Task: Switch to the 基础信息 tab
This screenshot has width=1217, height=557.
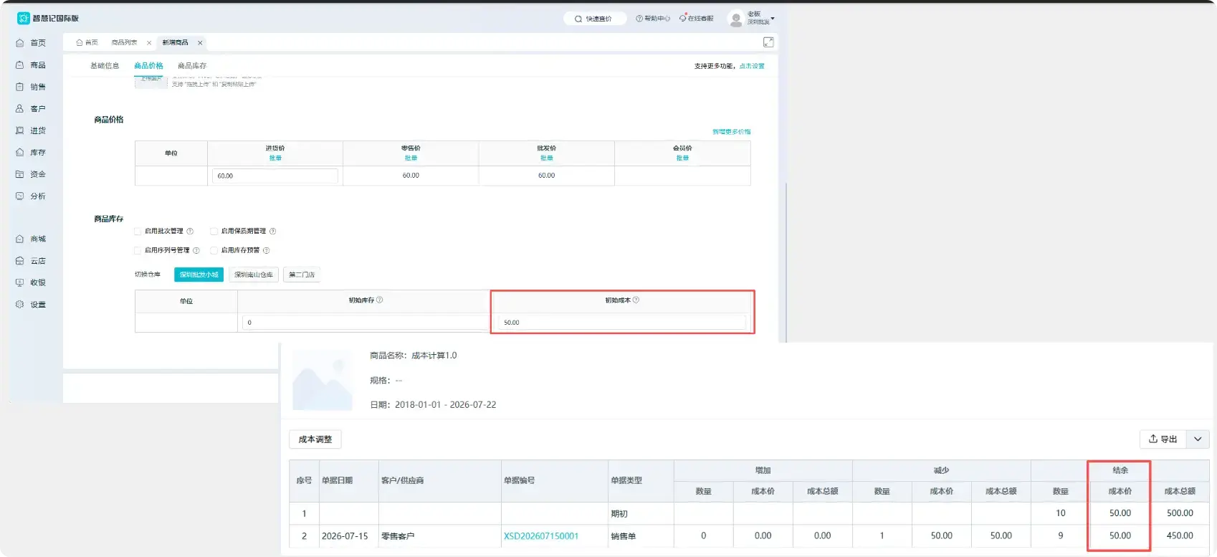Action: click(105, 66)
